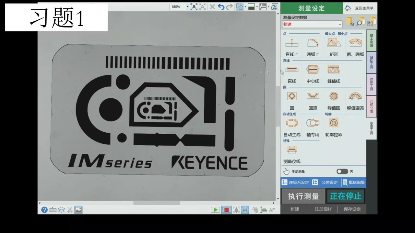415x233 pixels.
Task: Select the 测量仪线 special tool
Action: pyautogui.click(x=292, y=154)
